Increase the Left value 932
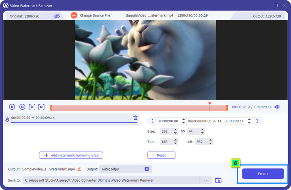This screenshot has height=190, width=291. 210,140
